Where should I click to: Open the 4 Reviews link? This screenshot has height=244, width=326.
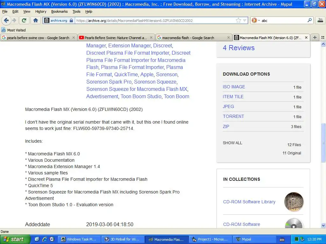pyautogui.click(x=239, y=48)
